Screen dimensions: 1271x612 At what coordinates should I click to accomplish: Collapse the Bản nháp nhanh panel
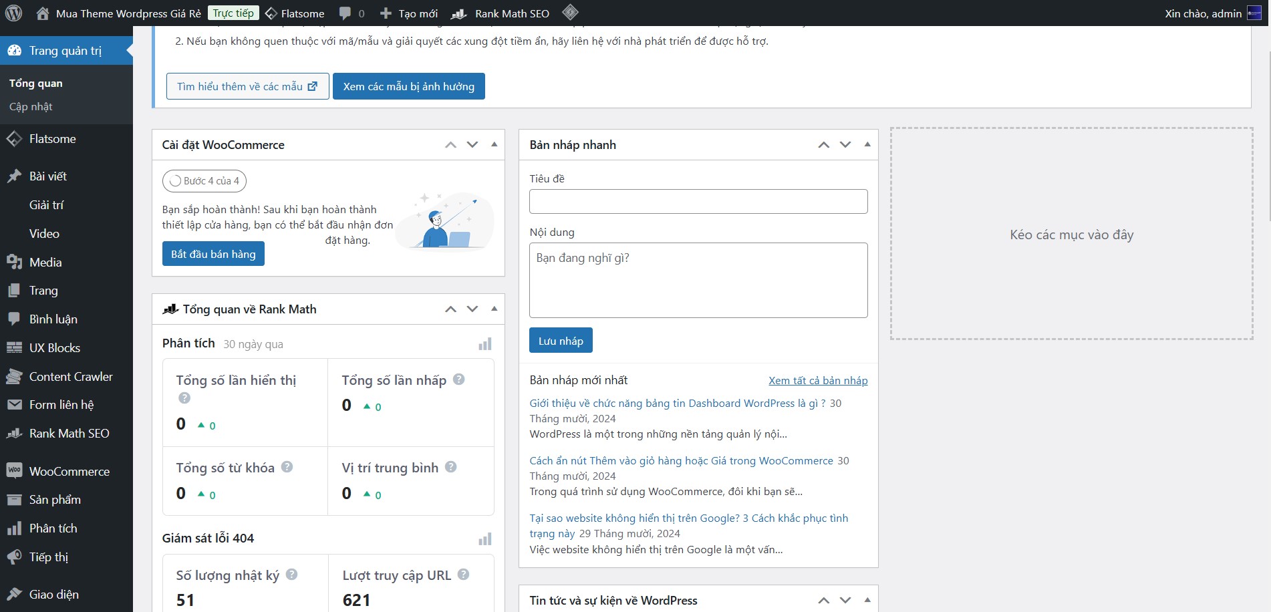tap(867, 144)
